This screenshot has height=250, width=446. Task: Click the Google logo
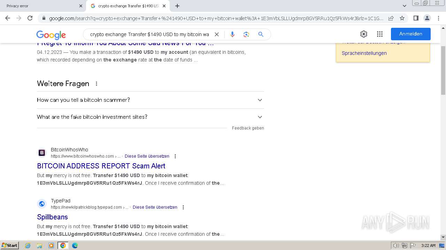tap(51, 35)
